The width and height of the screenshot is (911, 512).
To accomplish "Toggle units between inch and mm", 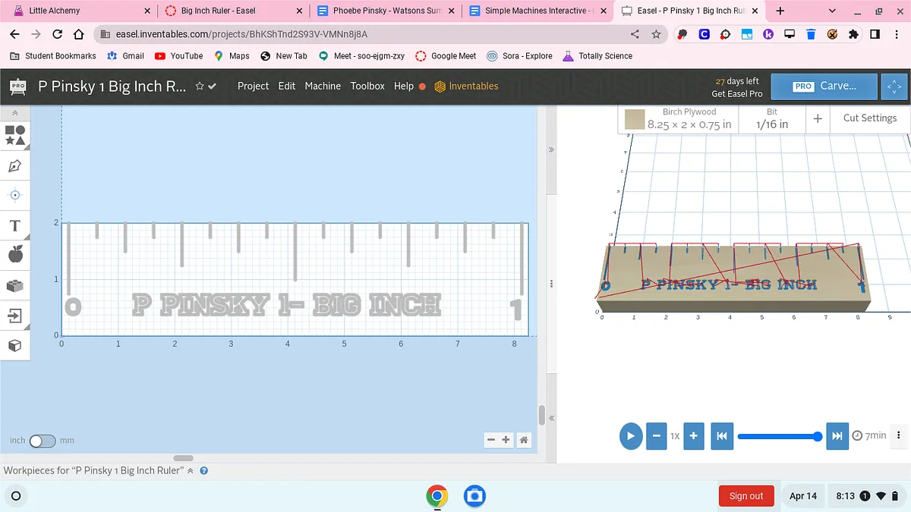I will pyautogui.click(x=43, y=441).
